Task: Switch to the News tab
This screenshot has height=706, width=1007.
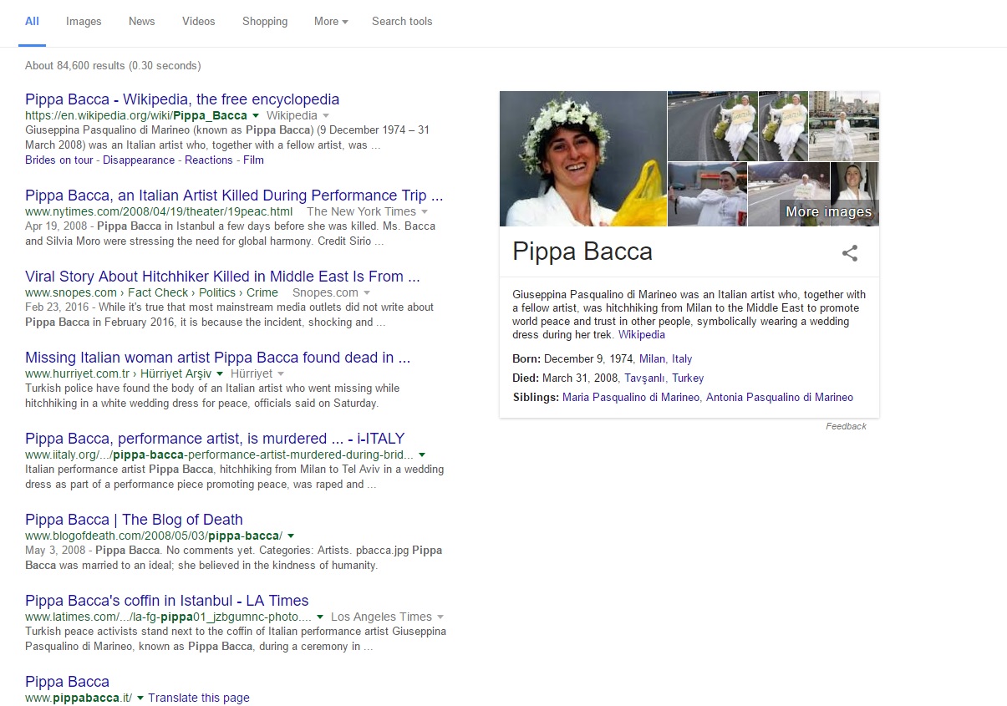Action: pyautogui.click(x=141, y=22)
